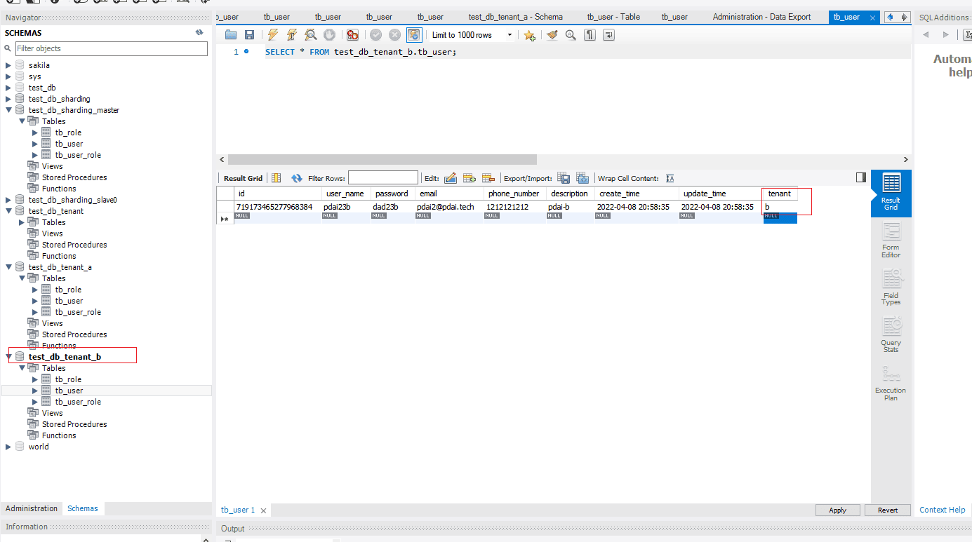The image size is (972, 542).
Task: Click the Save script floppy disk icon
Action: (249, 35)
